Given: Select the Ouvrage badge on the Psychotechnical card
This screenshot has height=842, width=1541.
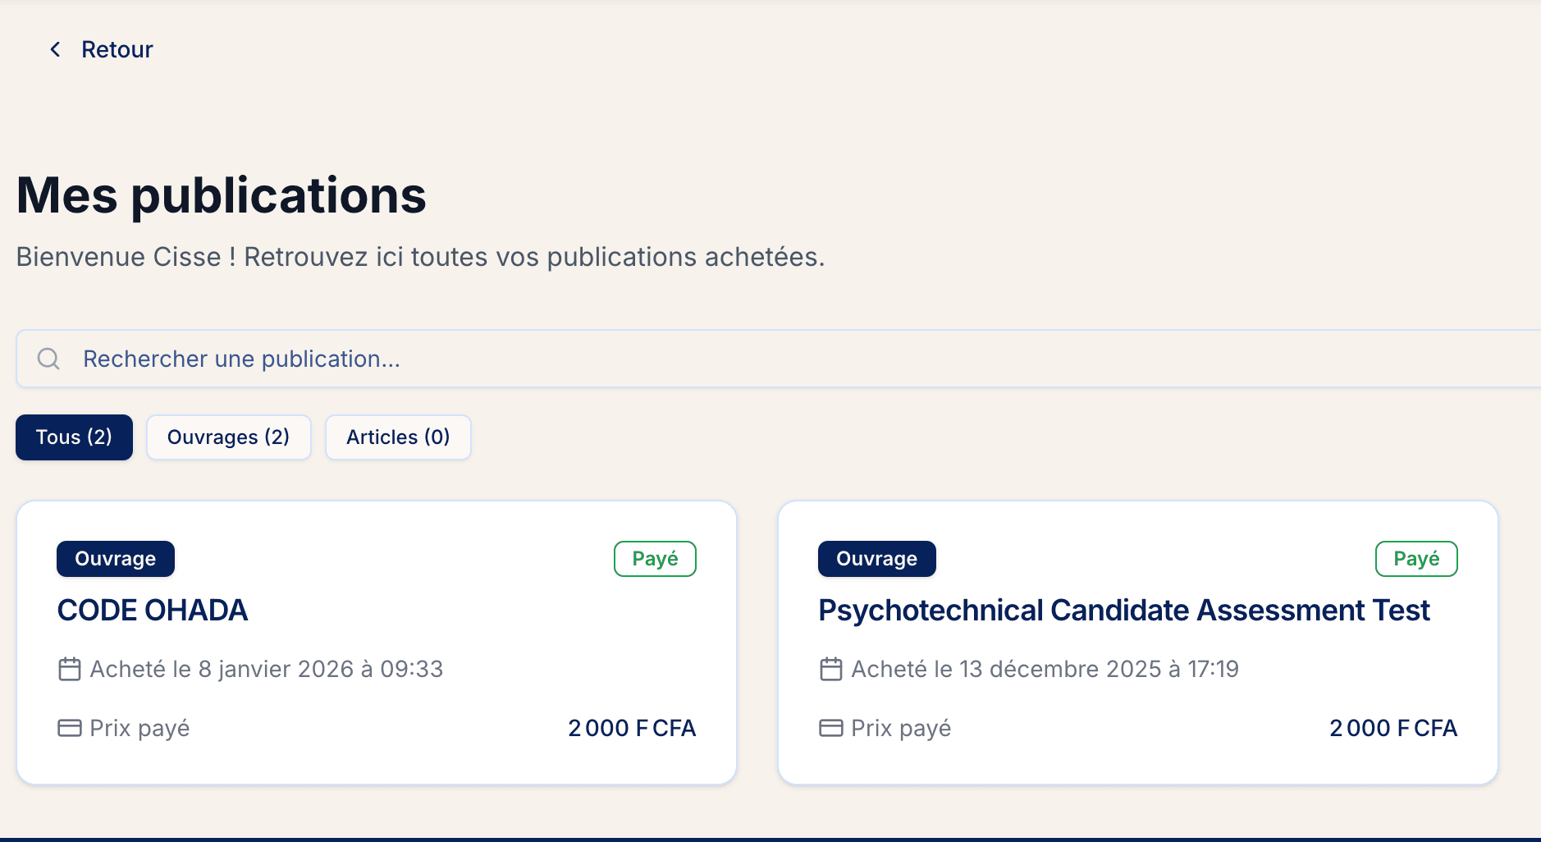Looking at the screenshot, I should (x=876, y=559).
